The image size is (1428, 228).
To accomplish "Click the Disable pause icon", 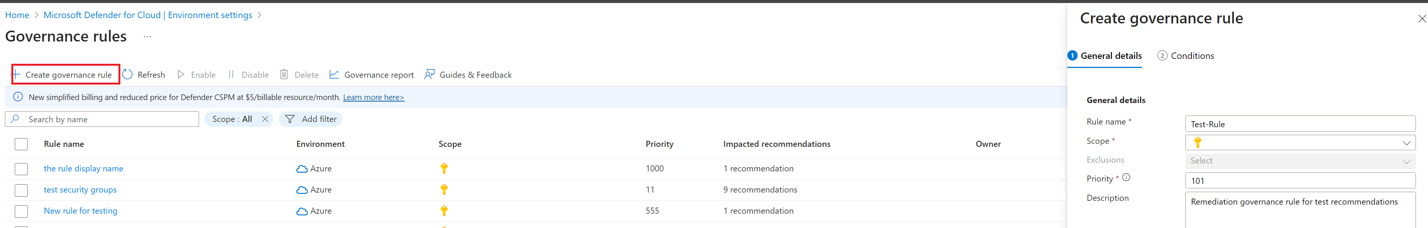I will pos(231,74).
